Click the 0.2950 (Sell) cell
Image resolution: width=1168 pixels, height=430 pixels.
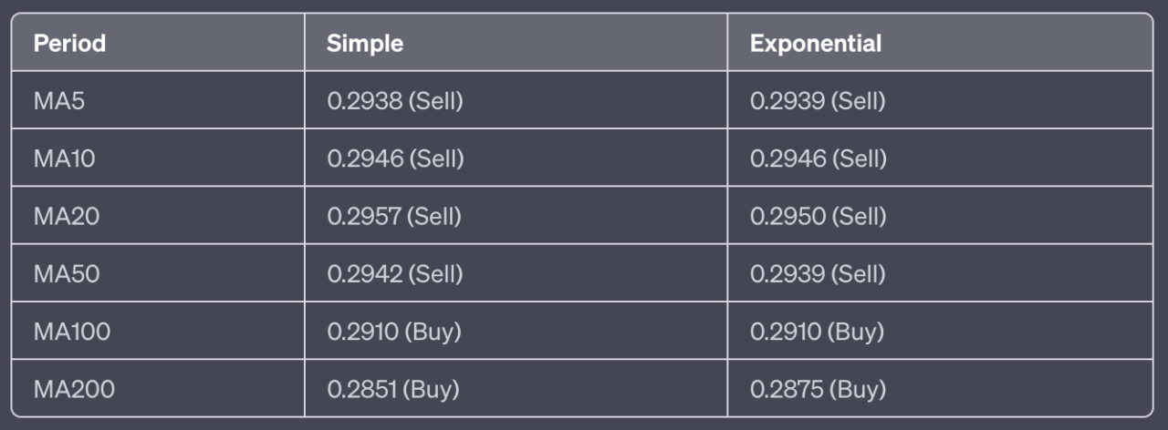(x=818, y=216)
